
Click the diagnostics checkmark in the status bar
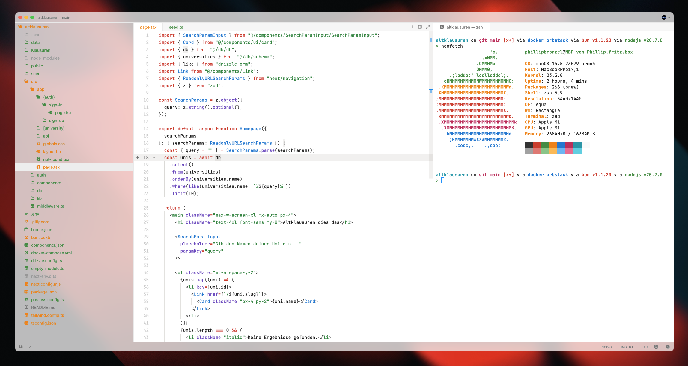pyautogui.click(x=30, y=347)
